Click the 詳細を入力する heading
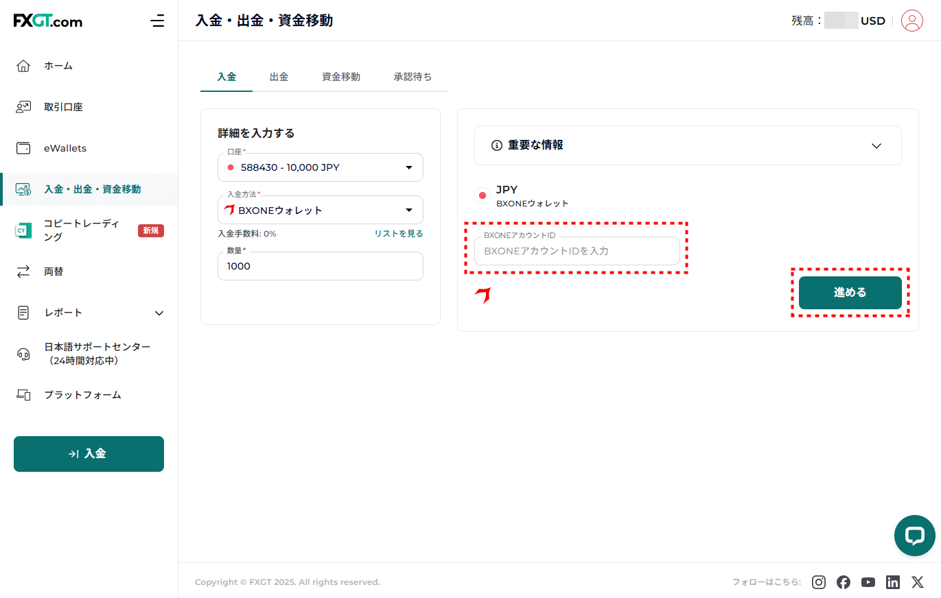This screenshot has height=598, width=941. [x=256, y=133]
